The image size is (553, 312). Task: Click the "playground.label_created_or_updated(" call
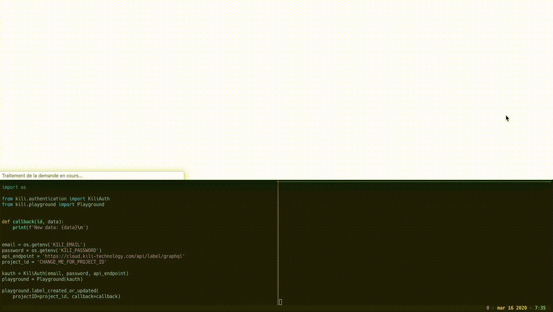point(50,291)
